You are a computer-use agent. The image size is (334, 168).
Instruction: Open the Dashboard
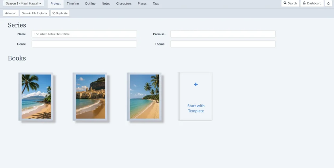pos(312,3)
